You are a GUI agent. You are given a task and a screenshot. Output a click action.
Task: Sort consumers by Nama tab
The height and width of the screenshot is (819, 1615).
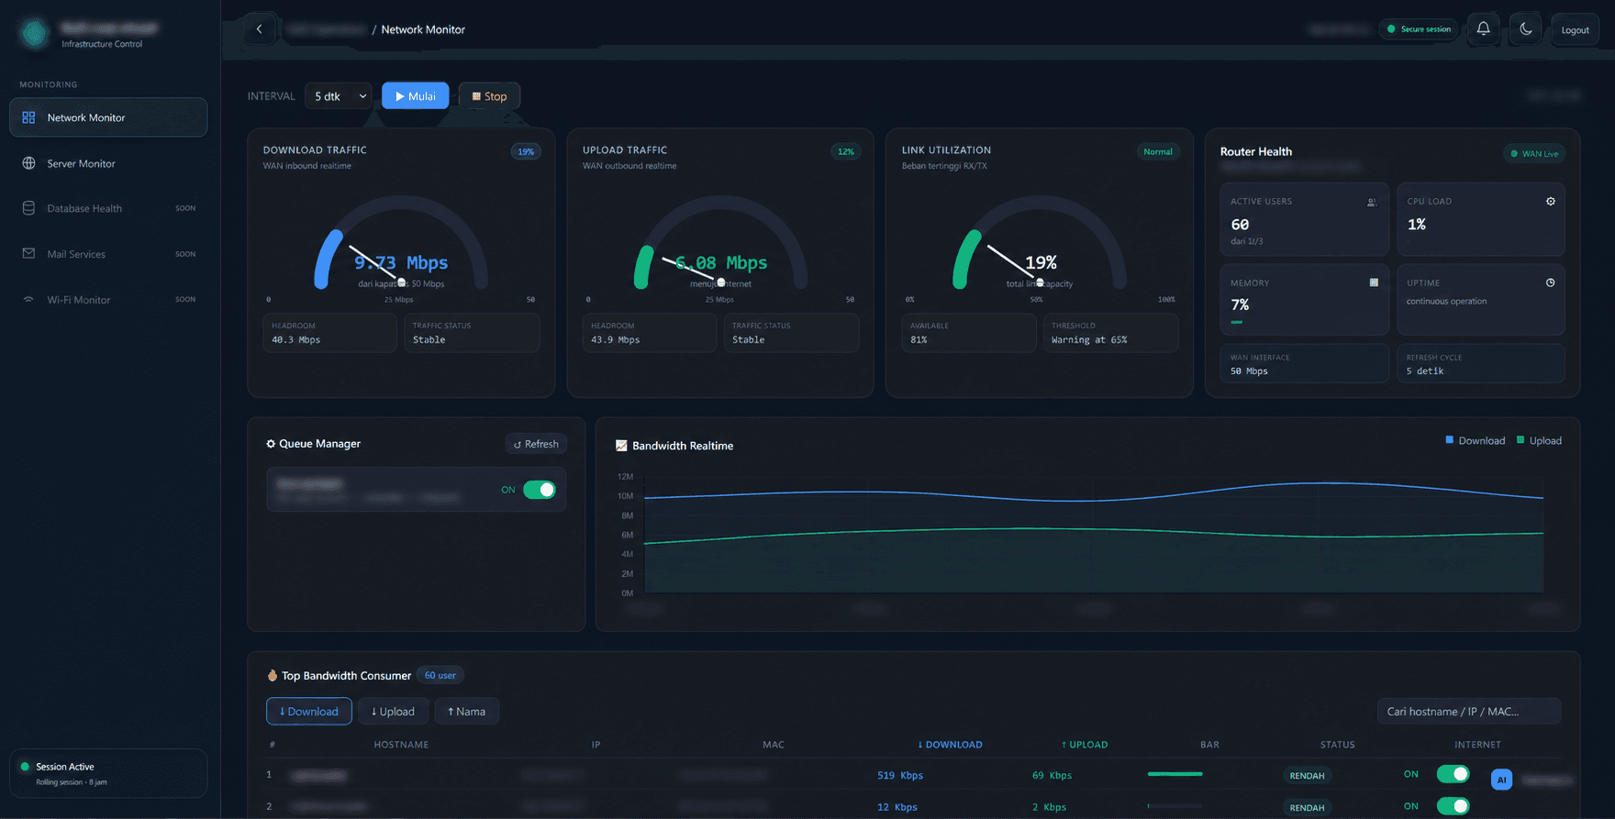[467, 712]
